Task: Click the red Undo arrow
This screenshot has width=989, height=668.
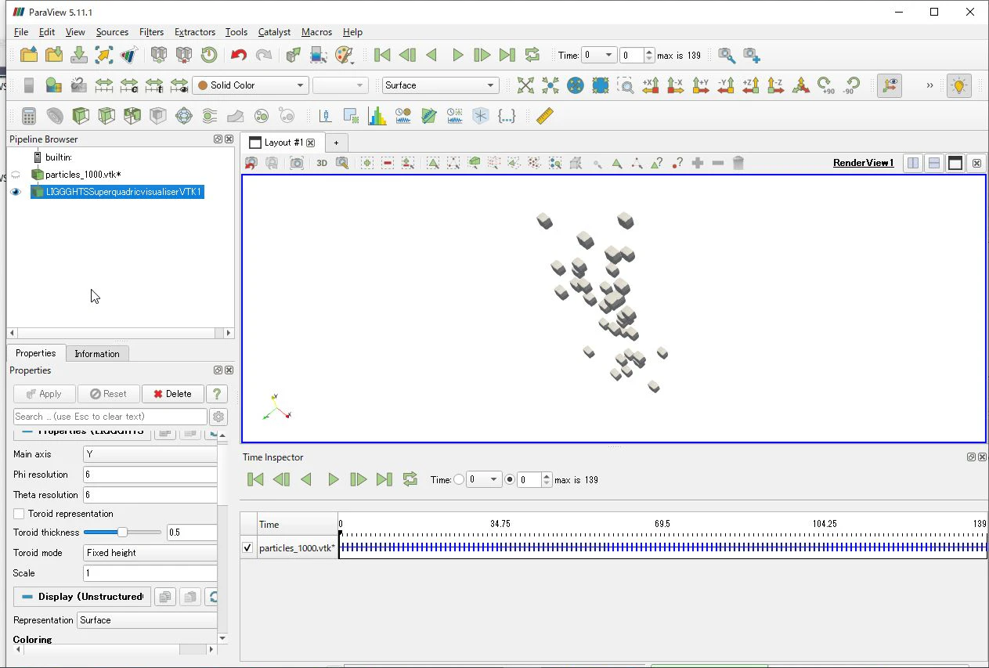Action: [x=239, y=55]
